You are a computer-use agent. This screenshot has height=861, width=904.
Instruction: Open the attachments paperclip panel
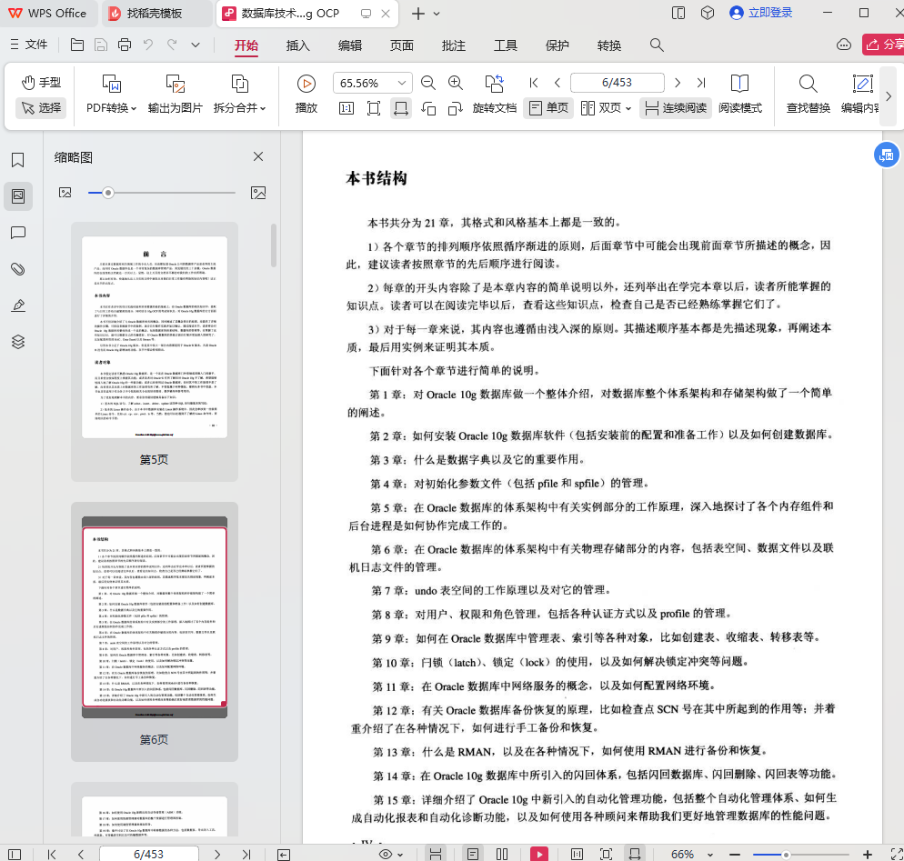(x=18, y=269)
